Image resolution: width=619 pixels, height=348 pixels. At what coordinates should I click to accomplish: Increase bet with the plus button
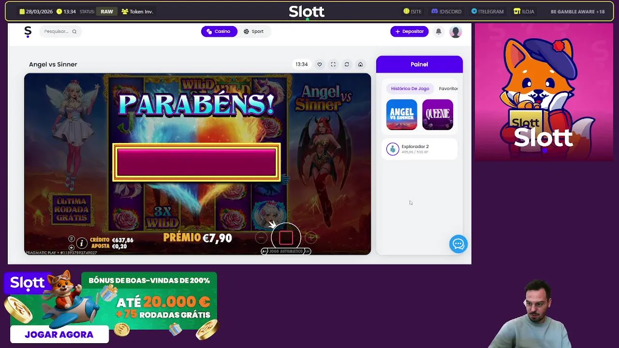click(311, 237)
